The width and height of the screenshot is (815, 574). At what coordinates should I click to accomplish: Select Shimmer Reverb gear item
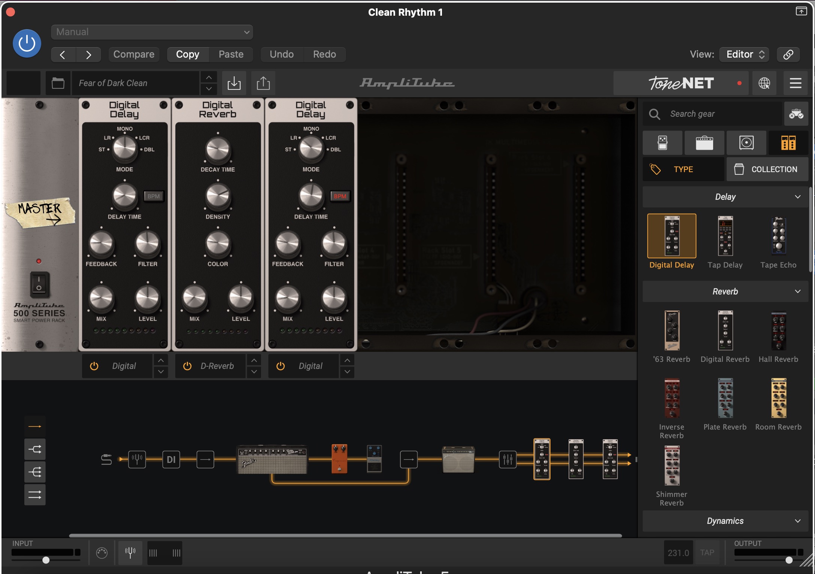[672, 476]
